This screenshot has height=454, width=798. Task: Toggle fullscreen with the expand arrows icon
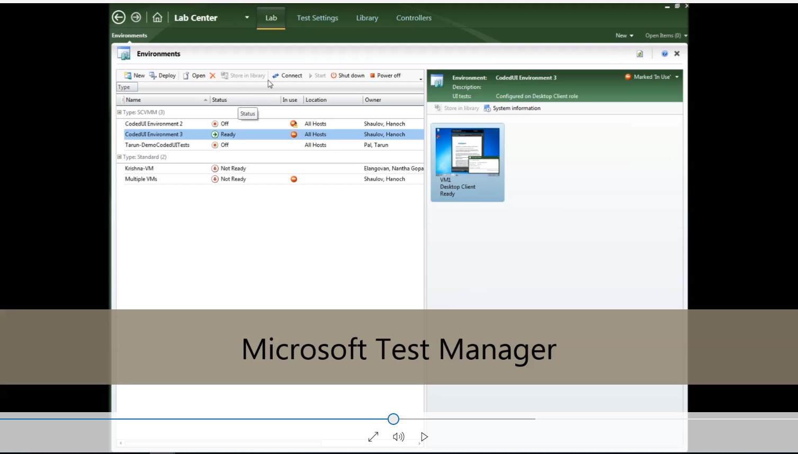373,437
